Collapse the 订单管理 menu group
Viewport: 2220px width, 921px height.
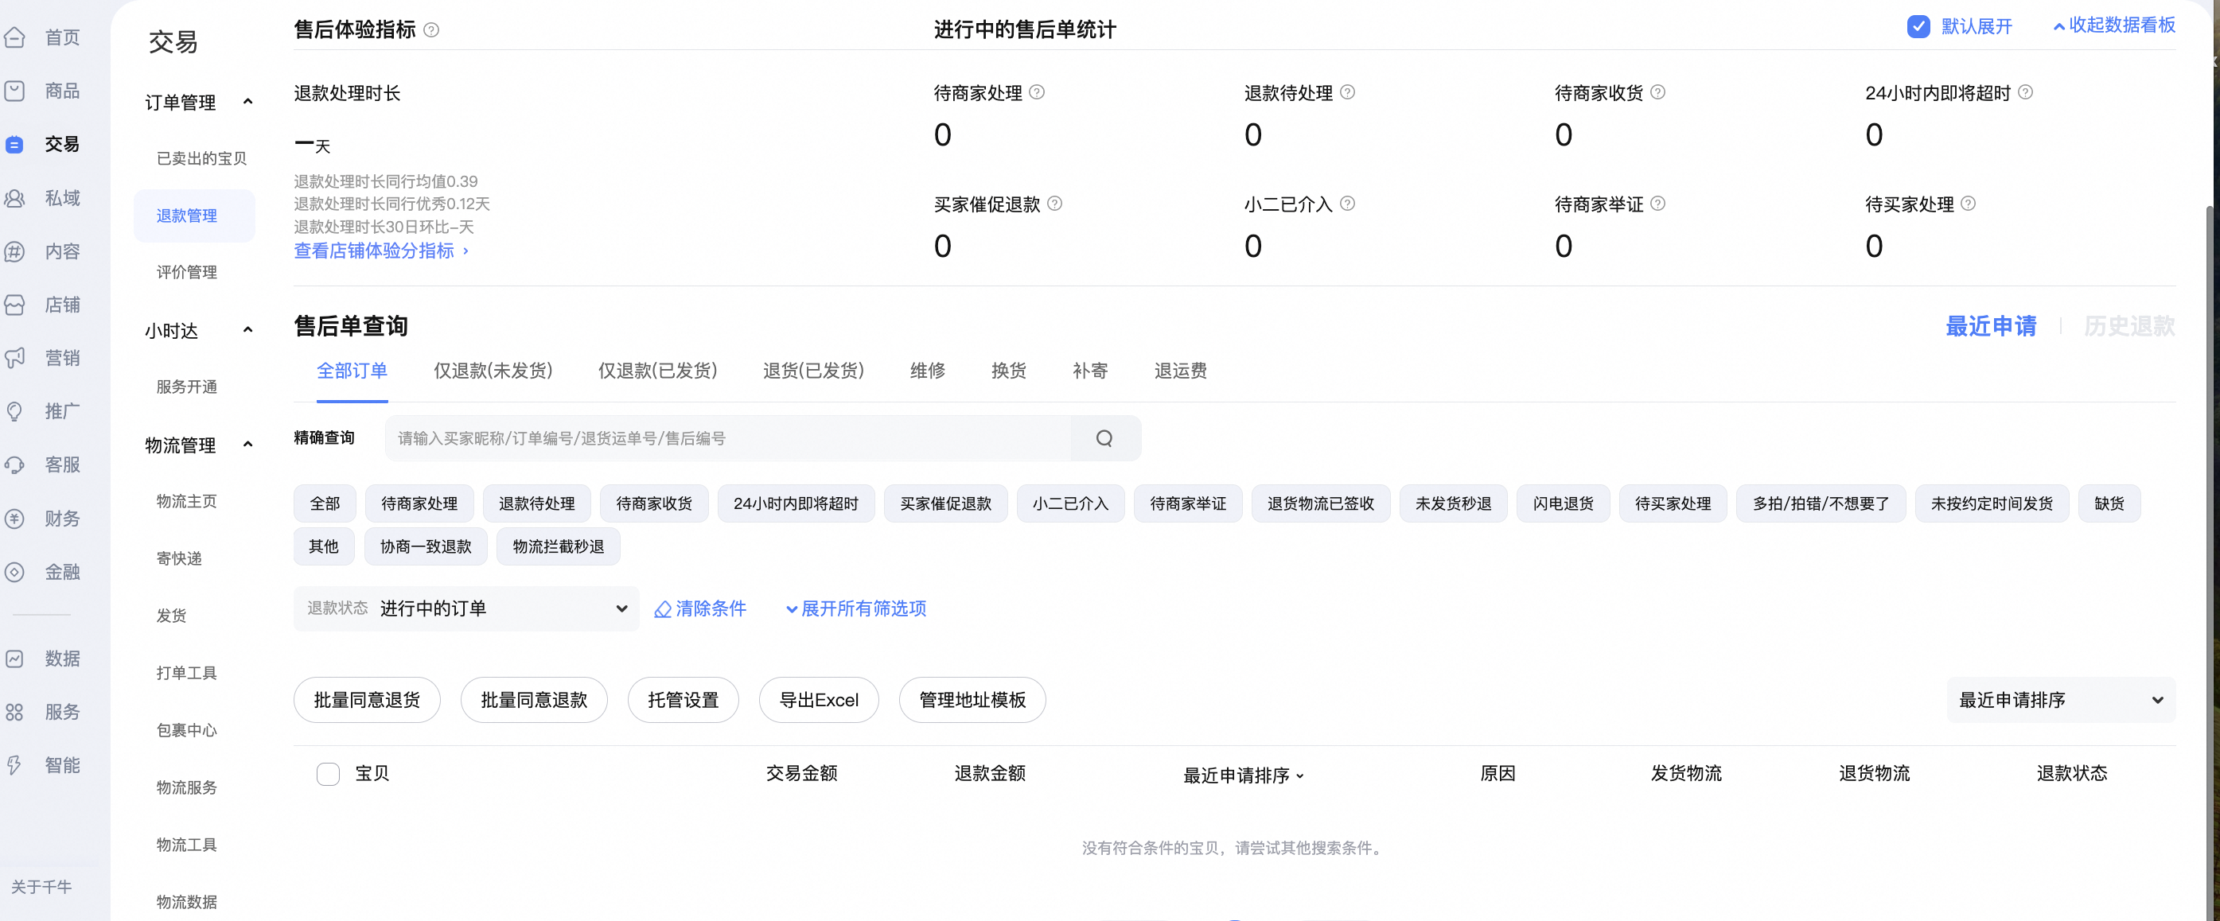coord(248,102)
